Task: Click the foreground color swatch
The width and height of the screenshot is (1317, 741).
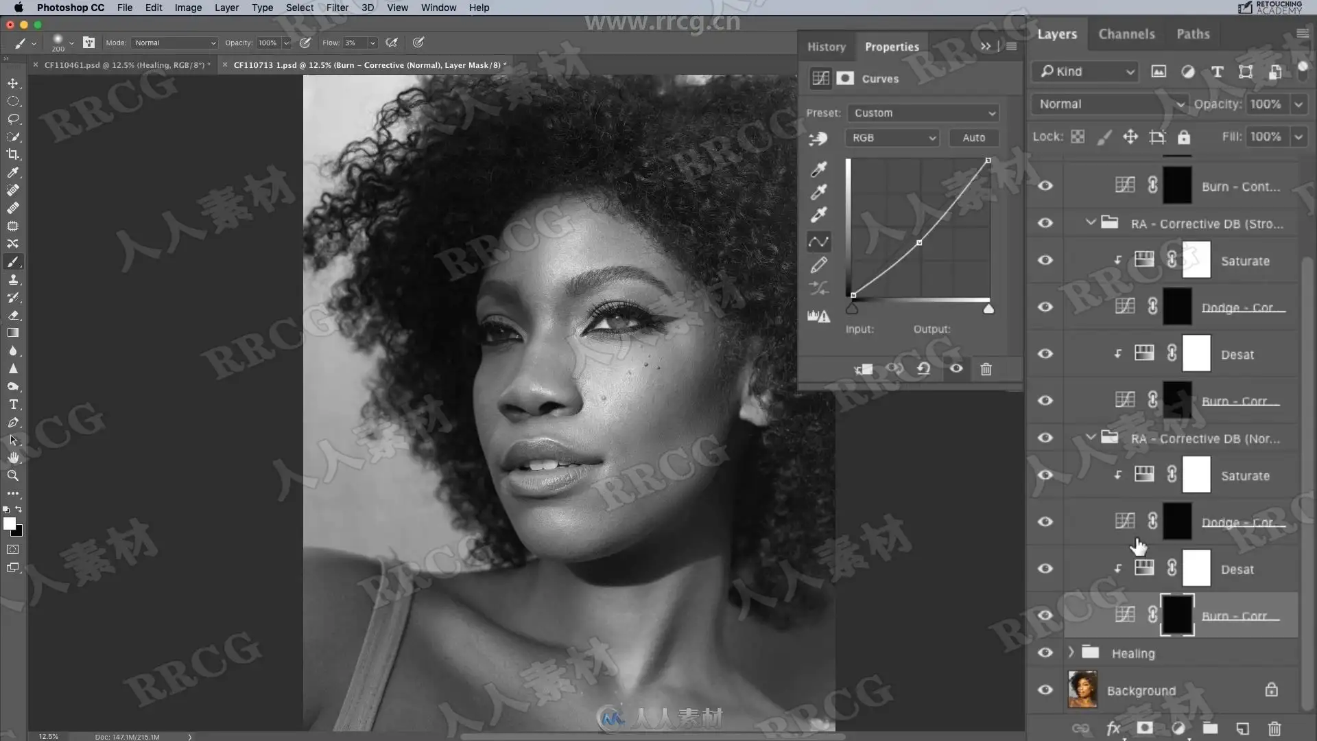Action: pyautogui.click(x=9, y=524)
